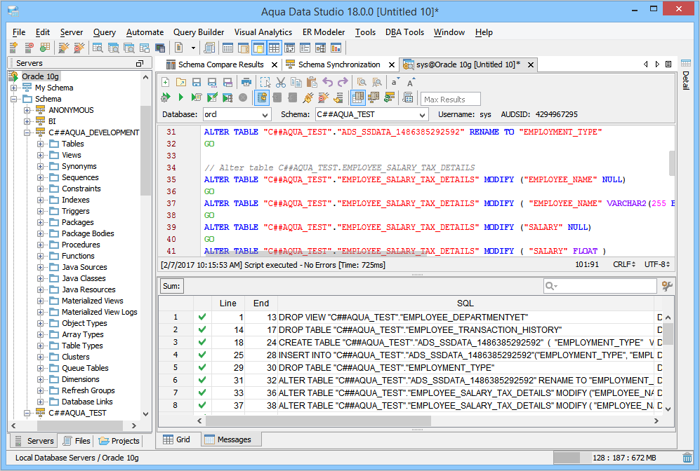Screen dimensions: 700x471
Task: Toggle the highlighted panel layout button
Action: pyautogui.click(x=258, y=48)
